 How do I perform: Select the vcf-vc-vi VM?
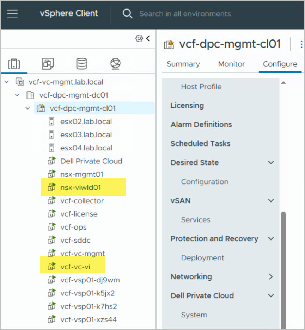click(75, 267)
